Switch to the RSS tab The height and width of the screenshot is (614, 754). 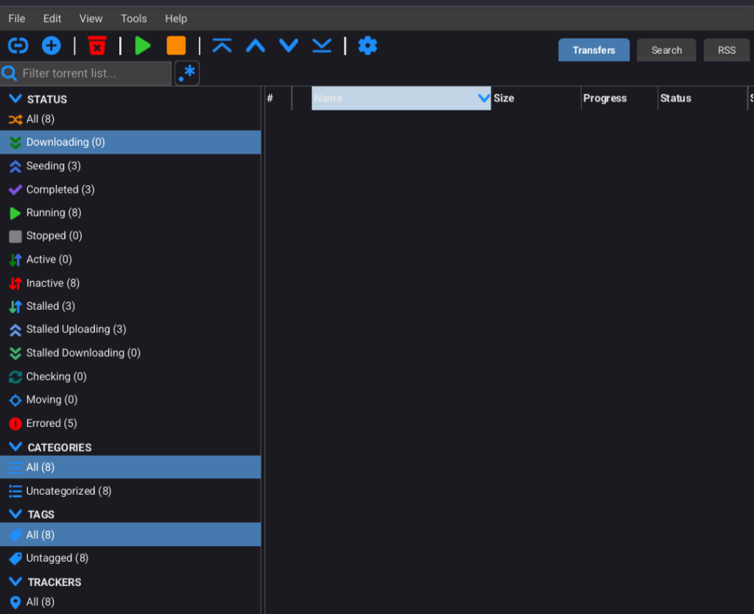point(726,50)
